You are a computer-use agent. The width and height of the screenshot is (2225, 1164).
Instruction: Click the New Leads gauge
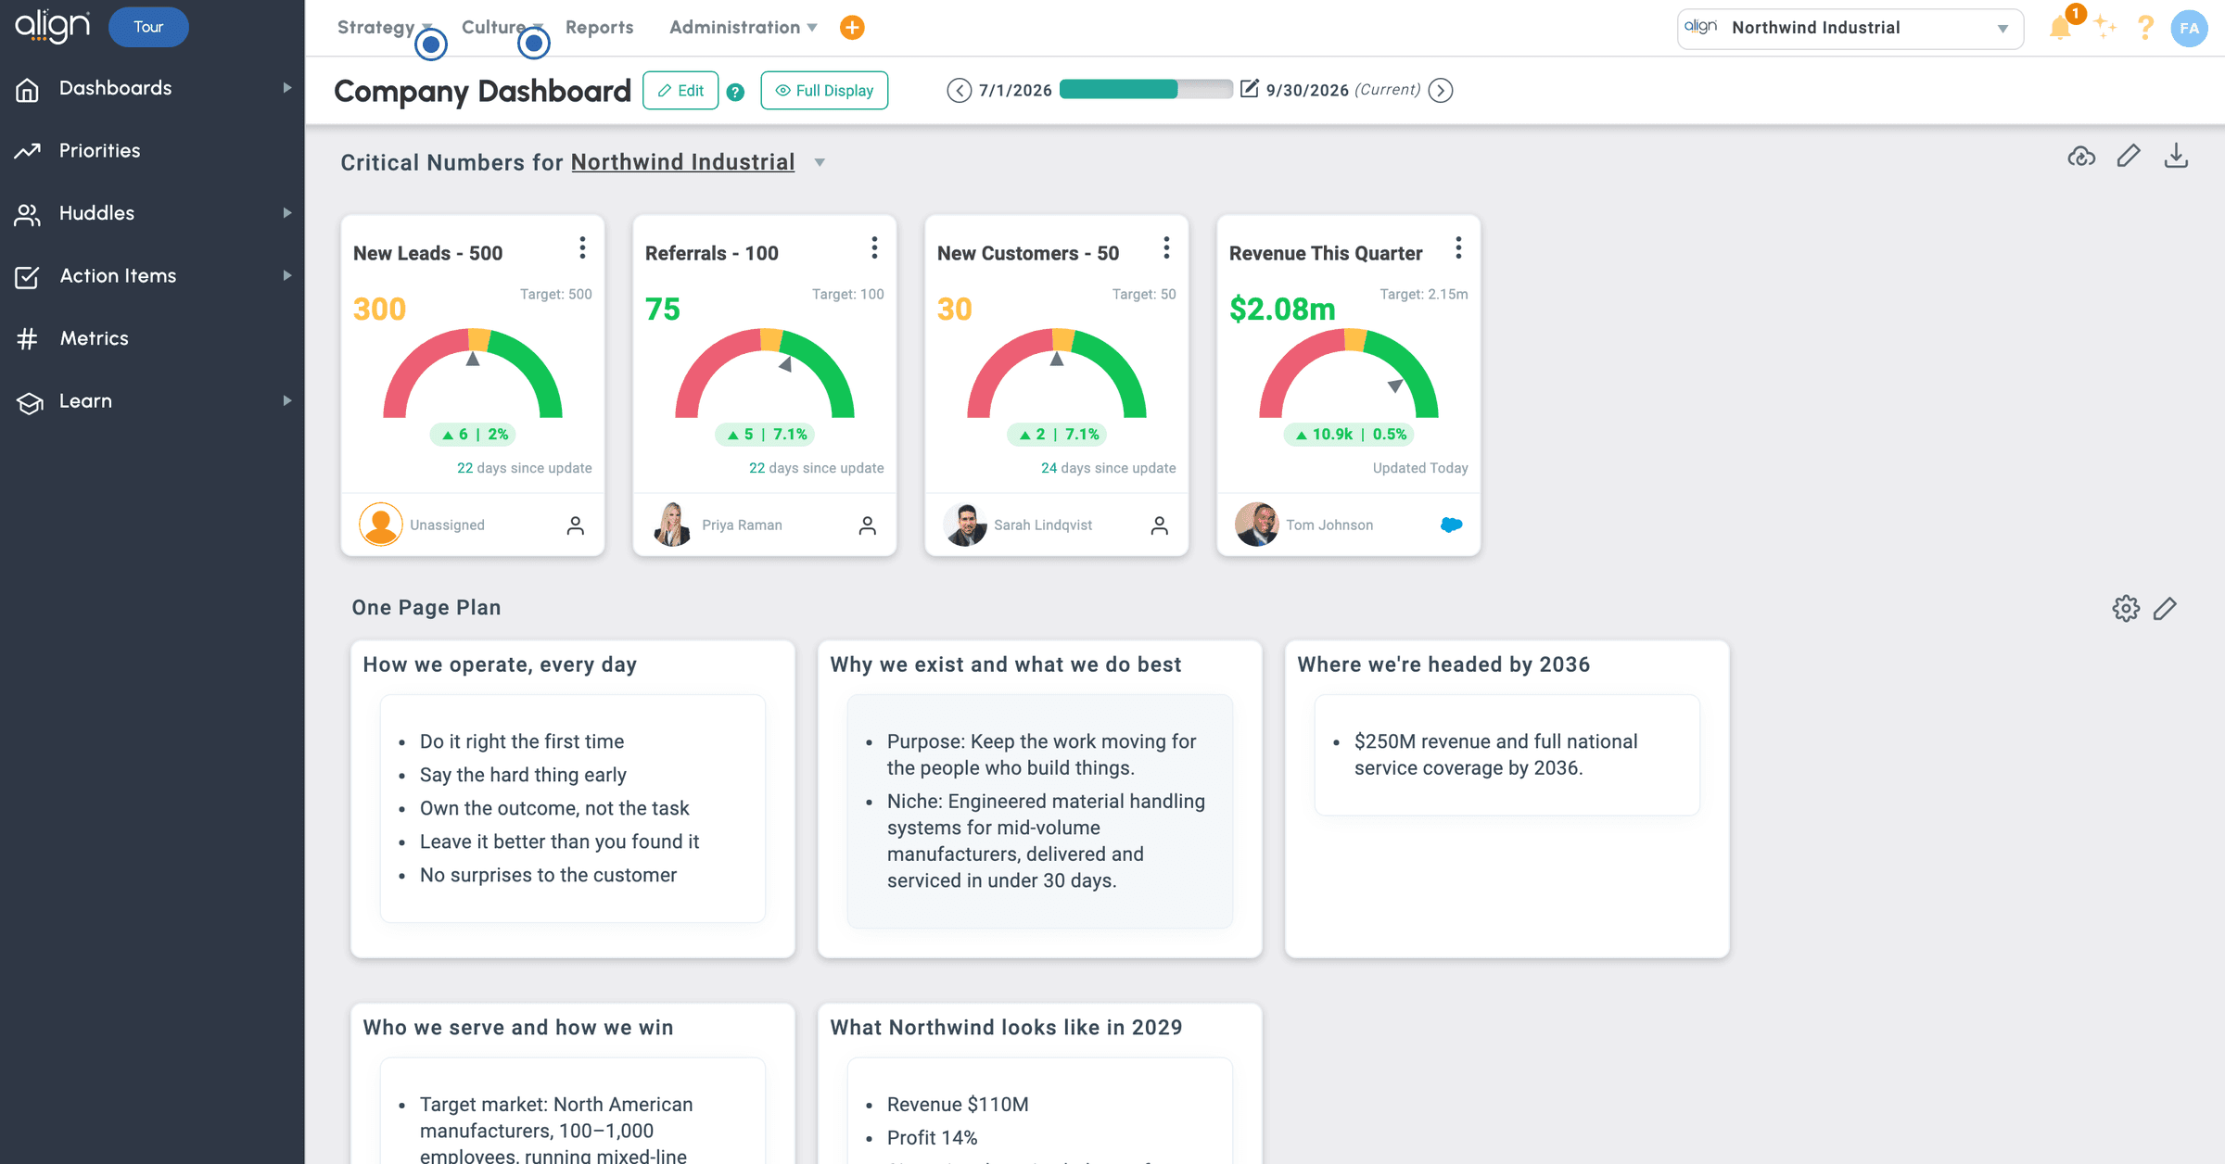[473, 373]
